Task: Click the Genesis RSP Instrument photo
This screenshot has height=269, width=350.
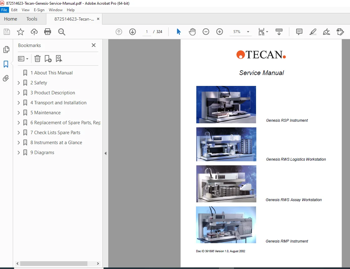Action: [226, 105]
